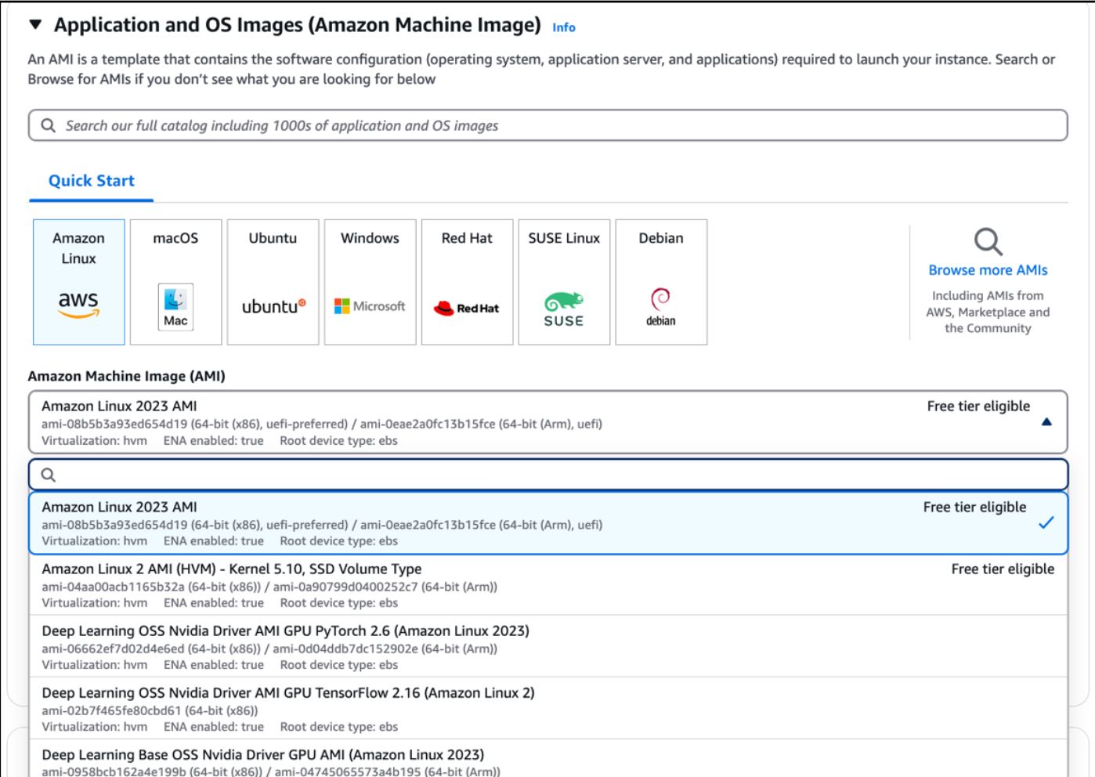Open the Info link beside the heading
The image size is (1095, 777).
[563, 27]
